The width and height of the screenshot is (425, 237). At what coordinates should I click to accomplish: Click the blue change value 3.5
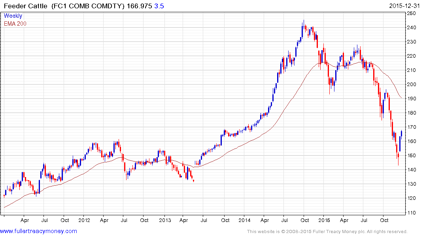point(159,6)
